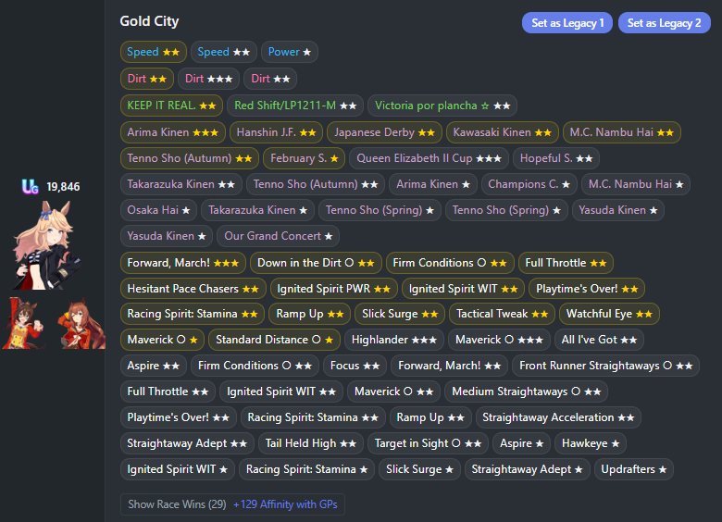722x522 pixels.
Task: Click Down in the Dirt ○ ★★ tag
Action: coord(316,263)
